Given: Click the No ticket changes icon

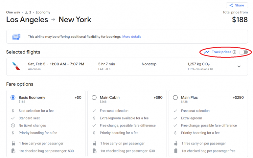Looking at the screenshot, I should click(13, 125).
